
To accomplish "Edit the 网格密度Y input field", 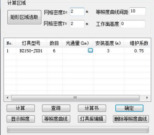I will (x=77, y=24).
